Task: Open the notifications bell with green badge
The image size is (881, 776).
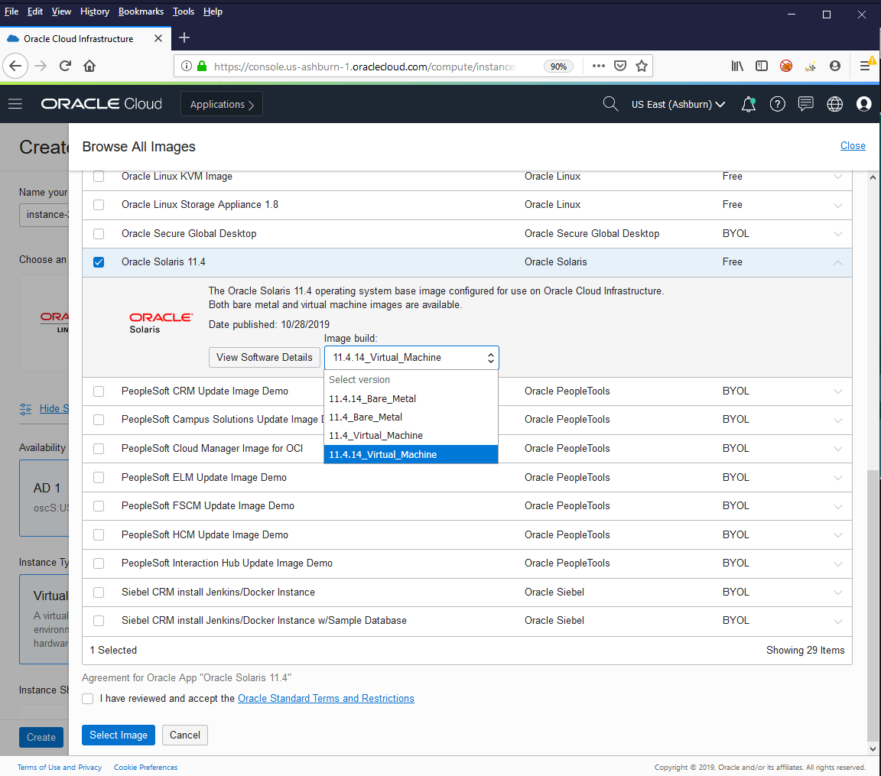Action: pos(749,104)
